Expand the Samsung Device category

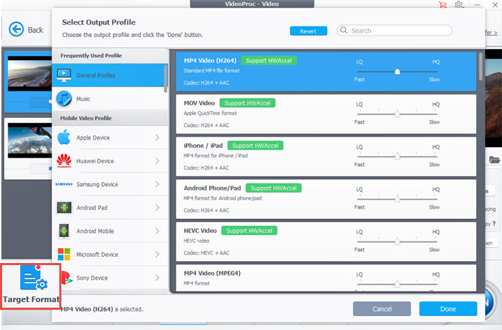tap(157, 185)
